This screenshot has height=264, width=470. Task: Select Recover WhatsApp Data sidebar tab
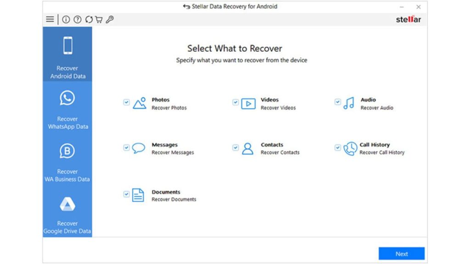pos(67,109)
